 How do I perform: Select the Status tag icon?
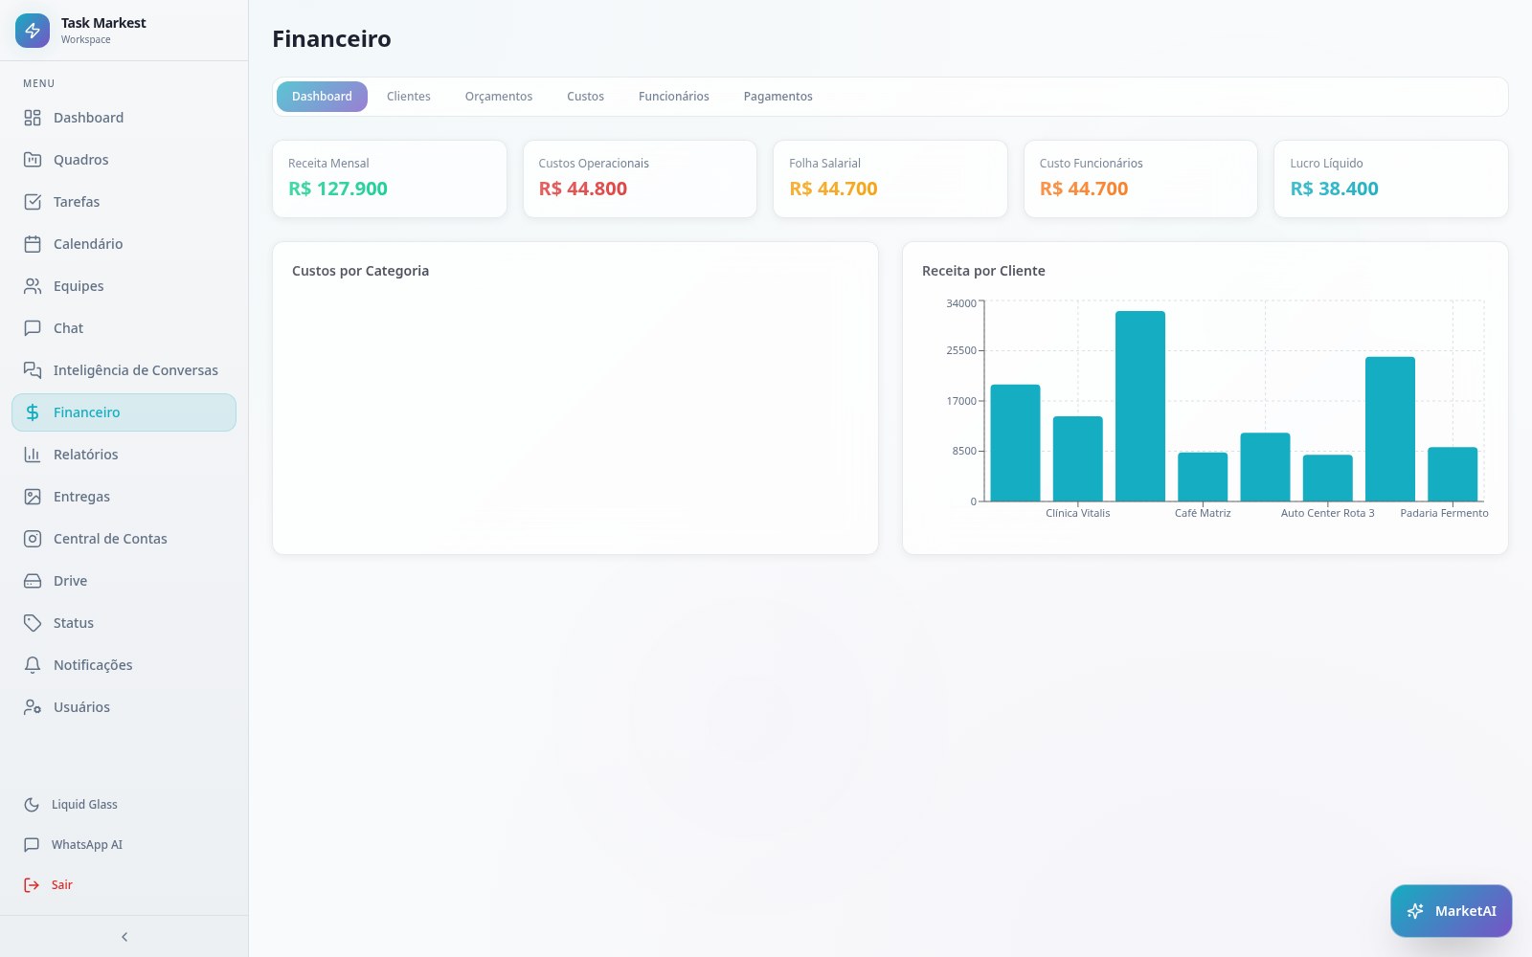(x=33, y=623)
